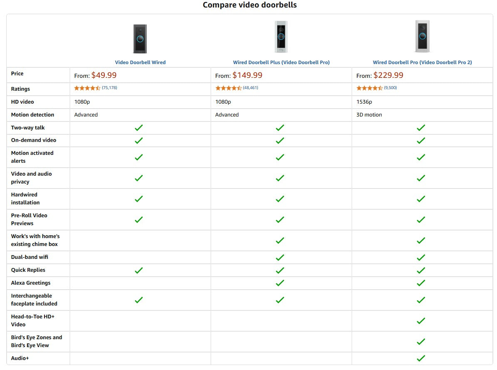Click the Alexa Greetings checkmark for Wired Doorbell Pro

pyautogui.click(x=420, y=283)
